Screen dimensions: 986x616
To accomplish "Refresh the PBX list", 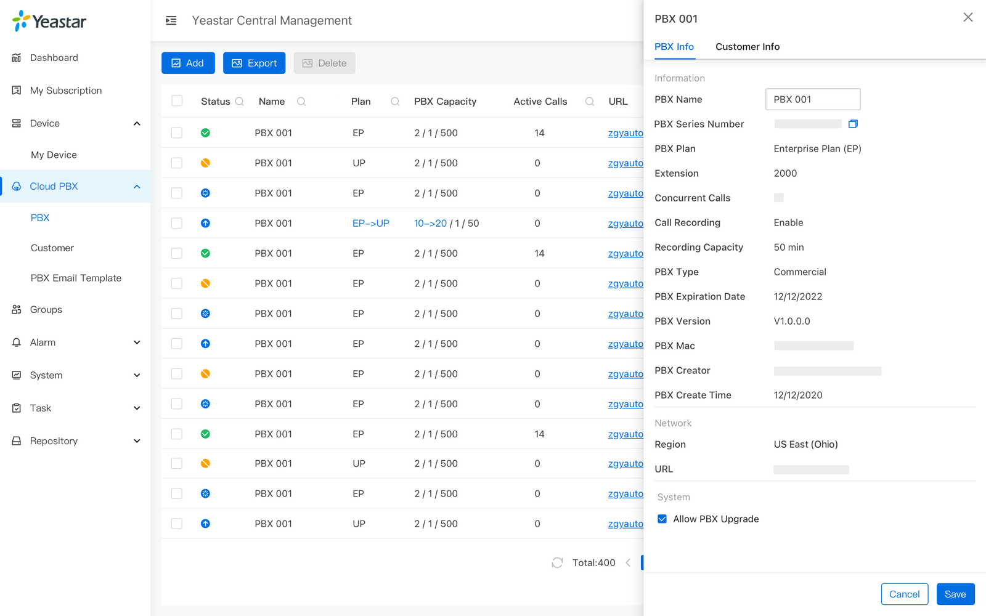I will tap(557, 562).
